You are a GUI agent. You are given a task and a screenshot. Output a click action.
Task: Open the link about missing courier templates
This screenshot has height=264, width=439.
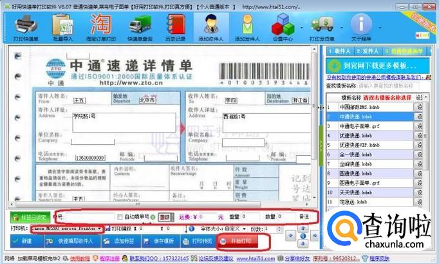pyautogui.click(x=375, y=77)
